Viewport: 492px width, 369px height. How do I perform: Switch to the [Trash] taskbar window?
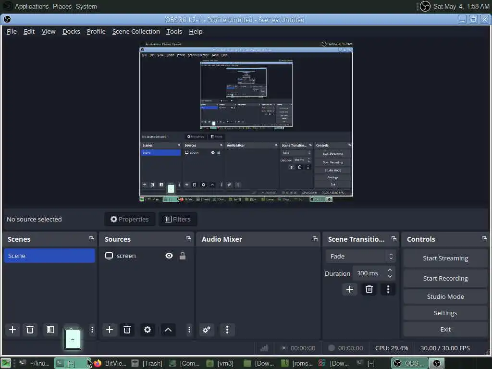coord(147,363)
